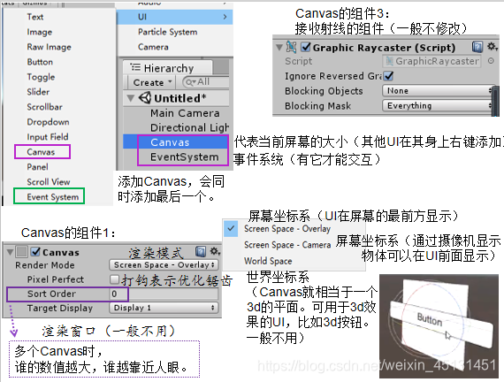Switch to the Hierarchy tab
The width and height of the screenshot is (504, 382).
point(168,68)
